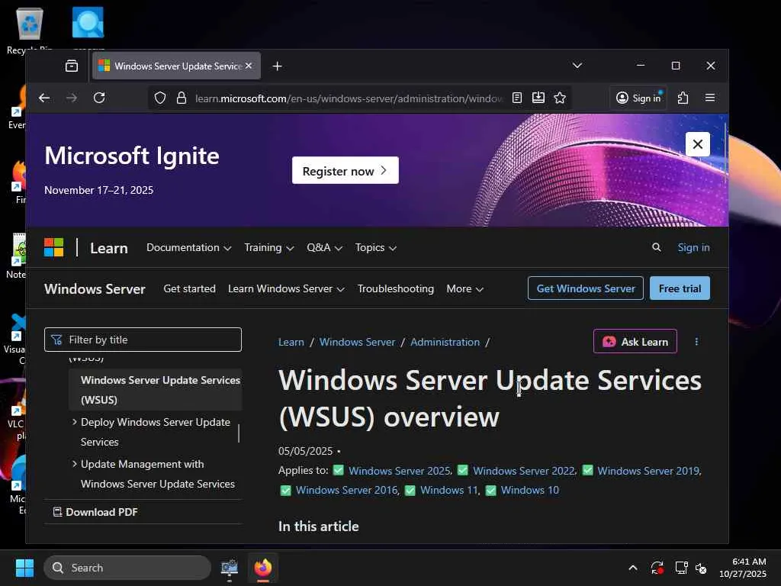Select Windows Server Update Services (WSUS) tree item

pos(156,390)
